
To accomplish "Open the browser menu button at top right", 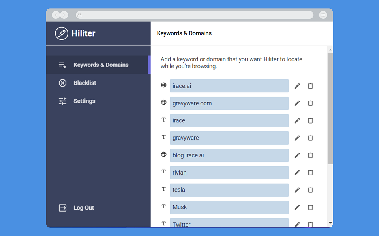I will pyautogui.click(x=323, y=15).
